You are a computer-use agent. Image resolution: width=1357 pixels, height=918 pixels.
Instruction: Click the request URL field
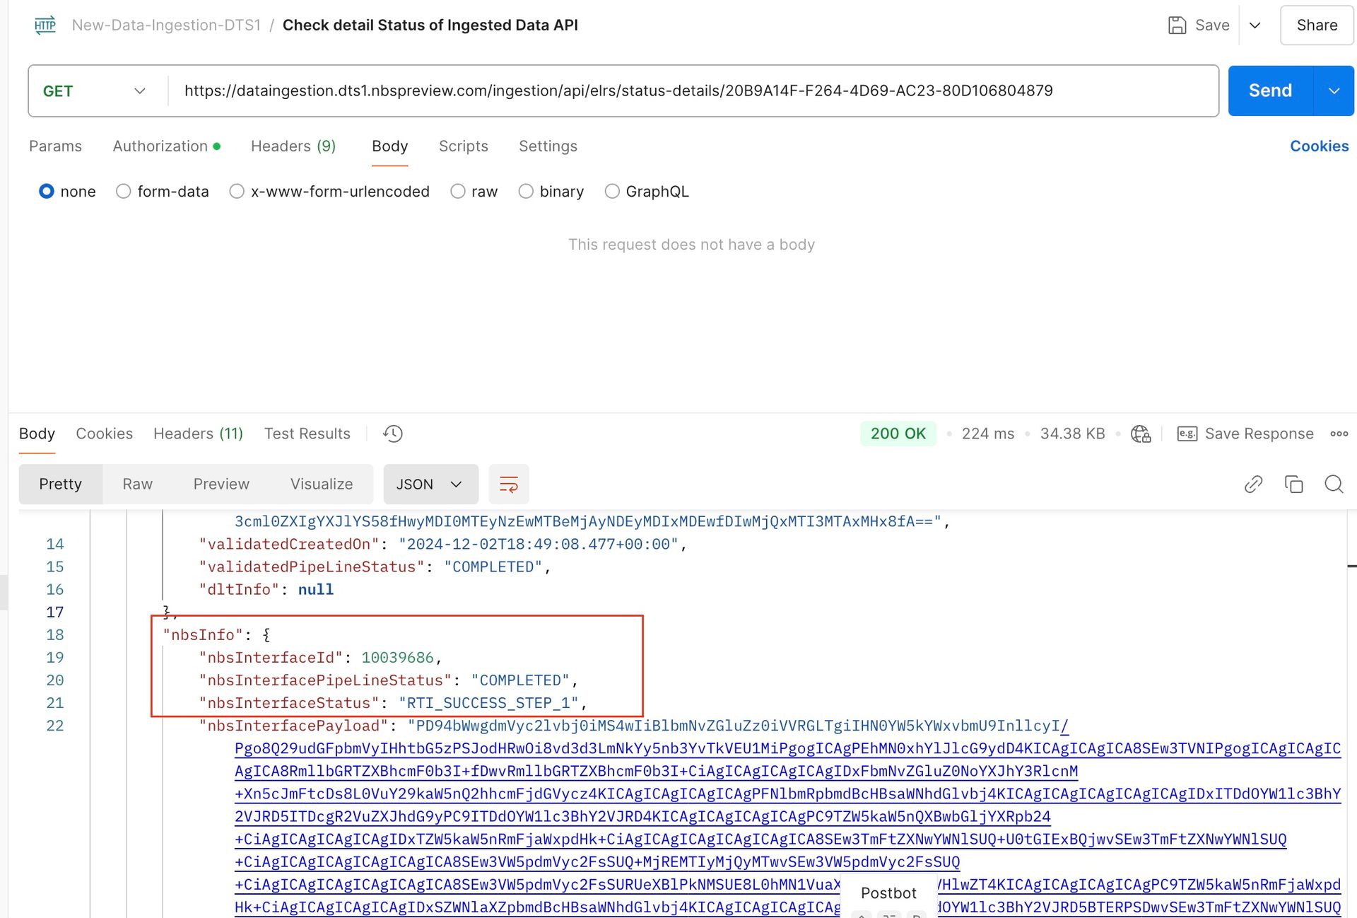[618, 91]
